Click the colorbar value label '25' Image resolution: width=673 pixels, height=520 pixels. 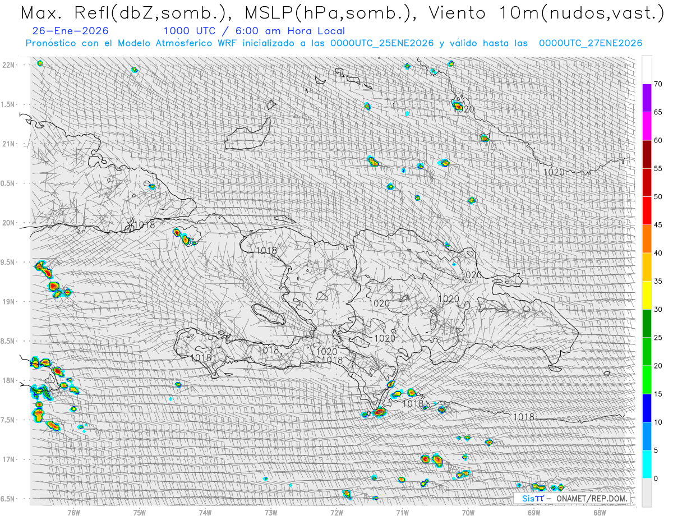(658, 338)
